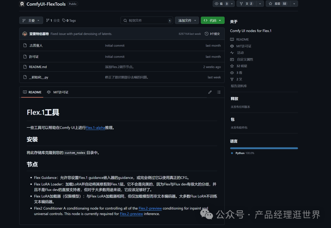Open the 包 packages heading link
Screen dimensions: 331x228
coord(232,119)
